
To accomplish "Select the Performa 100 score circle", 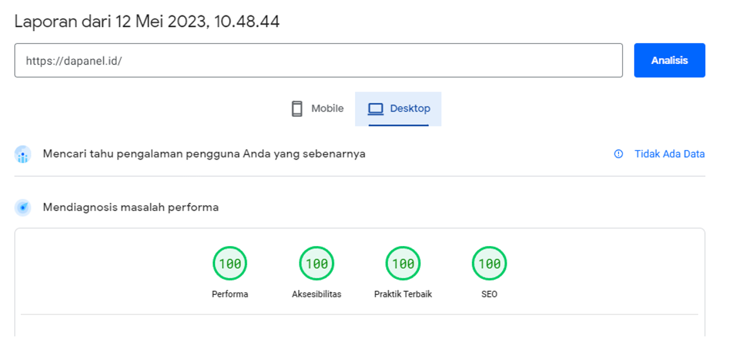I will [230, 263].
